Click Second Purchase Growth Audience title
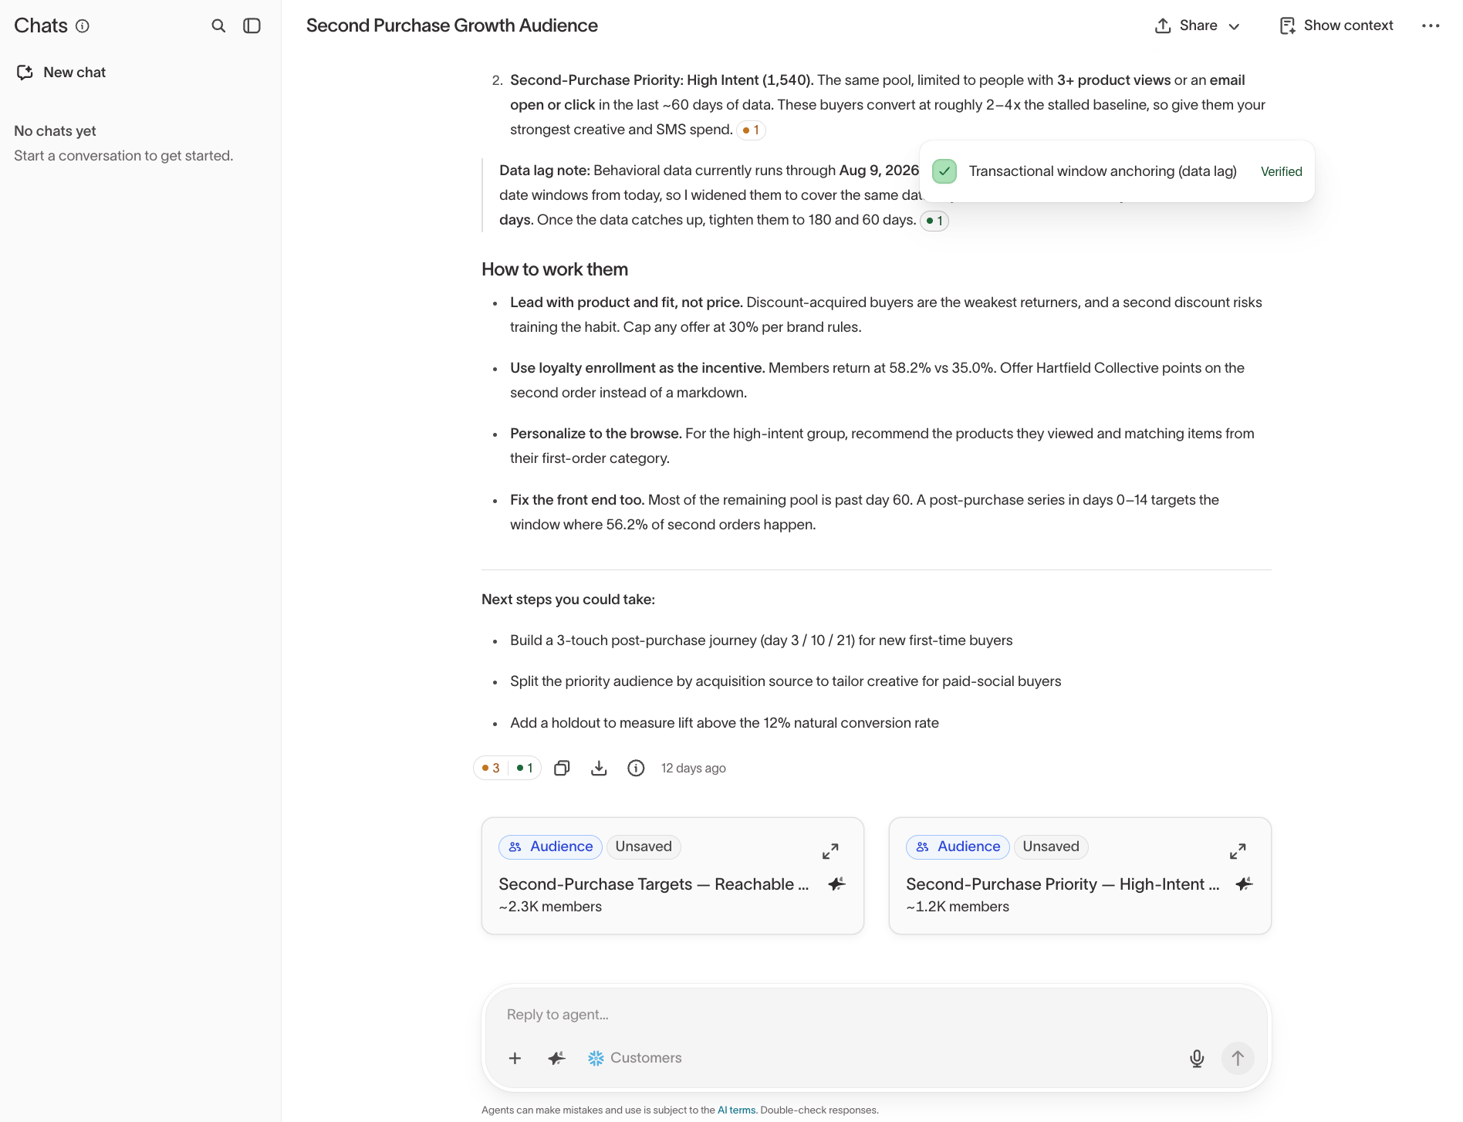This screenshot has height=1122, width=1463. click(x=452, y=25)
